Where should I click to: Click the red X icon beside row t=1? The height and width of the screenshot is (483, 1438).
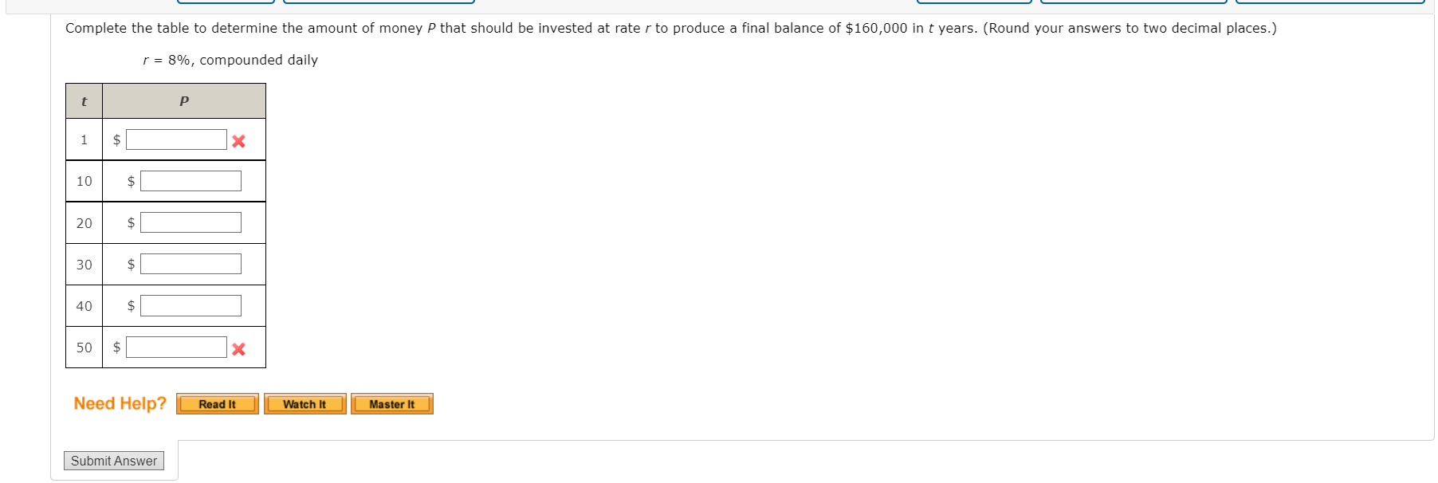[x=237, y=140]
